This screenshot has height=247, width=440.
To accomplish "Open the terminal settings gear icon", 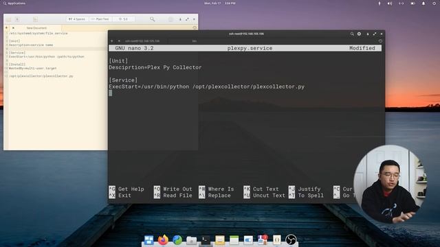I will pos(359,34).
